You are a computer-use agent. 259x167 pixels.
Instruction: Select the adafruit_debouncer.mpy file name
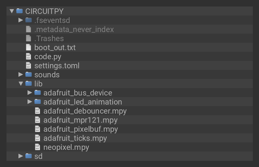(x=85, y=111)
